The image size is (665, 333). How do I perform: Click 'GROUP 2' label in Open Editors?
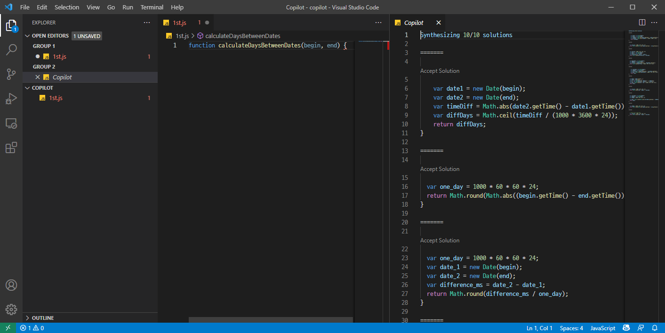[44, 67]
